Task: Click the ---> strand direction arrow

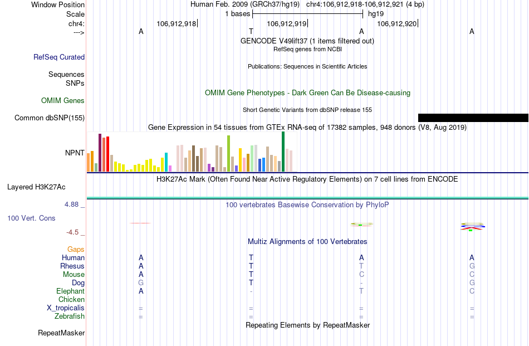Action: click(79, 32)
